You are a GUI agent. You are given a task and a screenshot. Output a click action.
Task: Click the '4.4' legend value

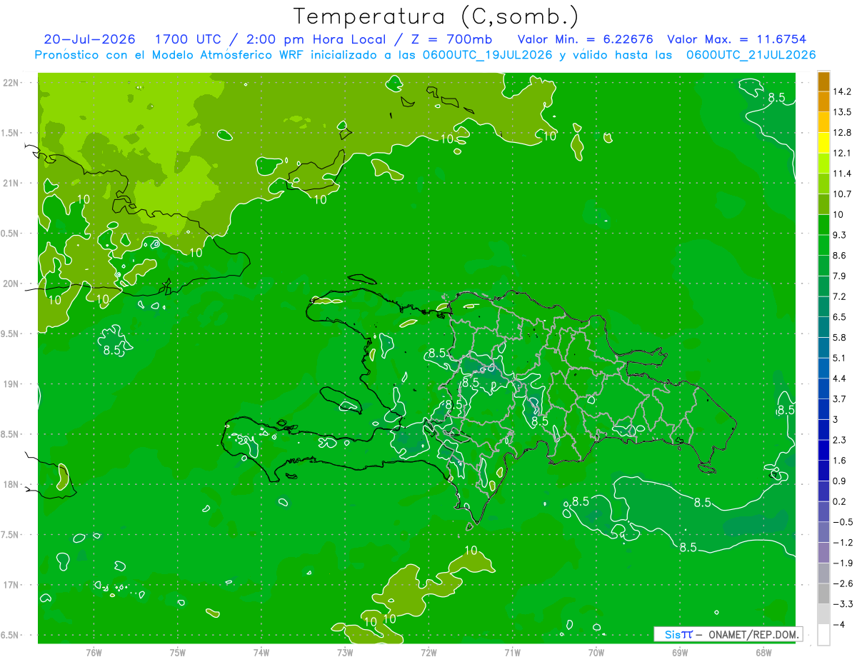[x=841, y=378]
